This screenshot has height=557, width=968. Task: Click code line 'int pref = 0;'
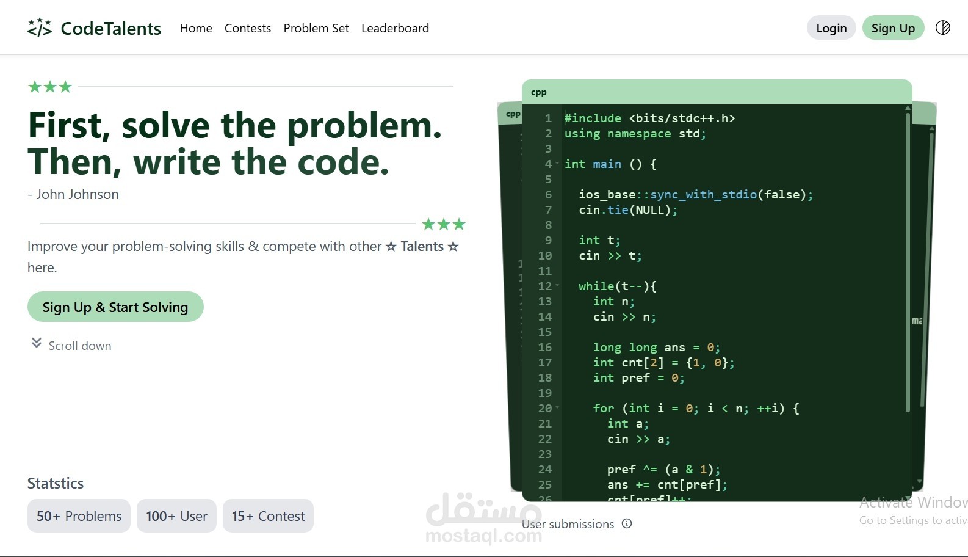[639, 377]
